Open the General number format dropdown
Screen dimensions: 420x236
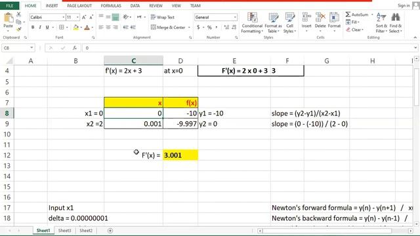pyautogui.click(x=235, y=17)
